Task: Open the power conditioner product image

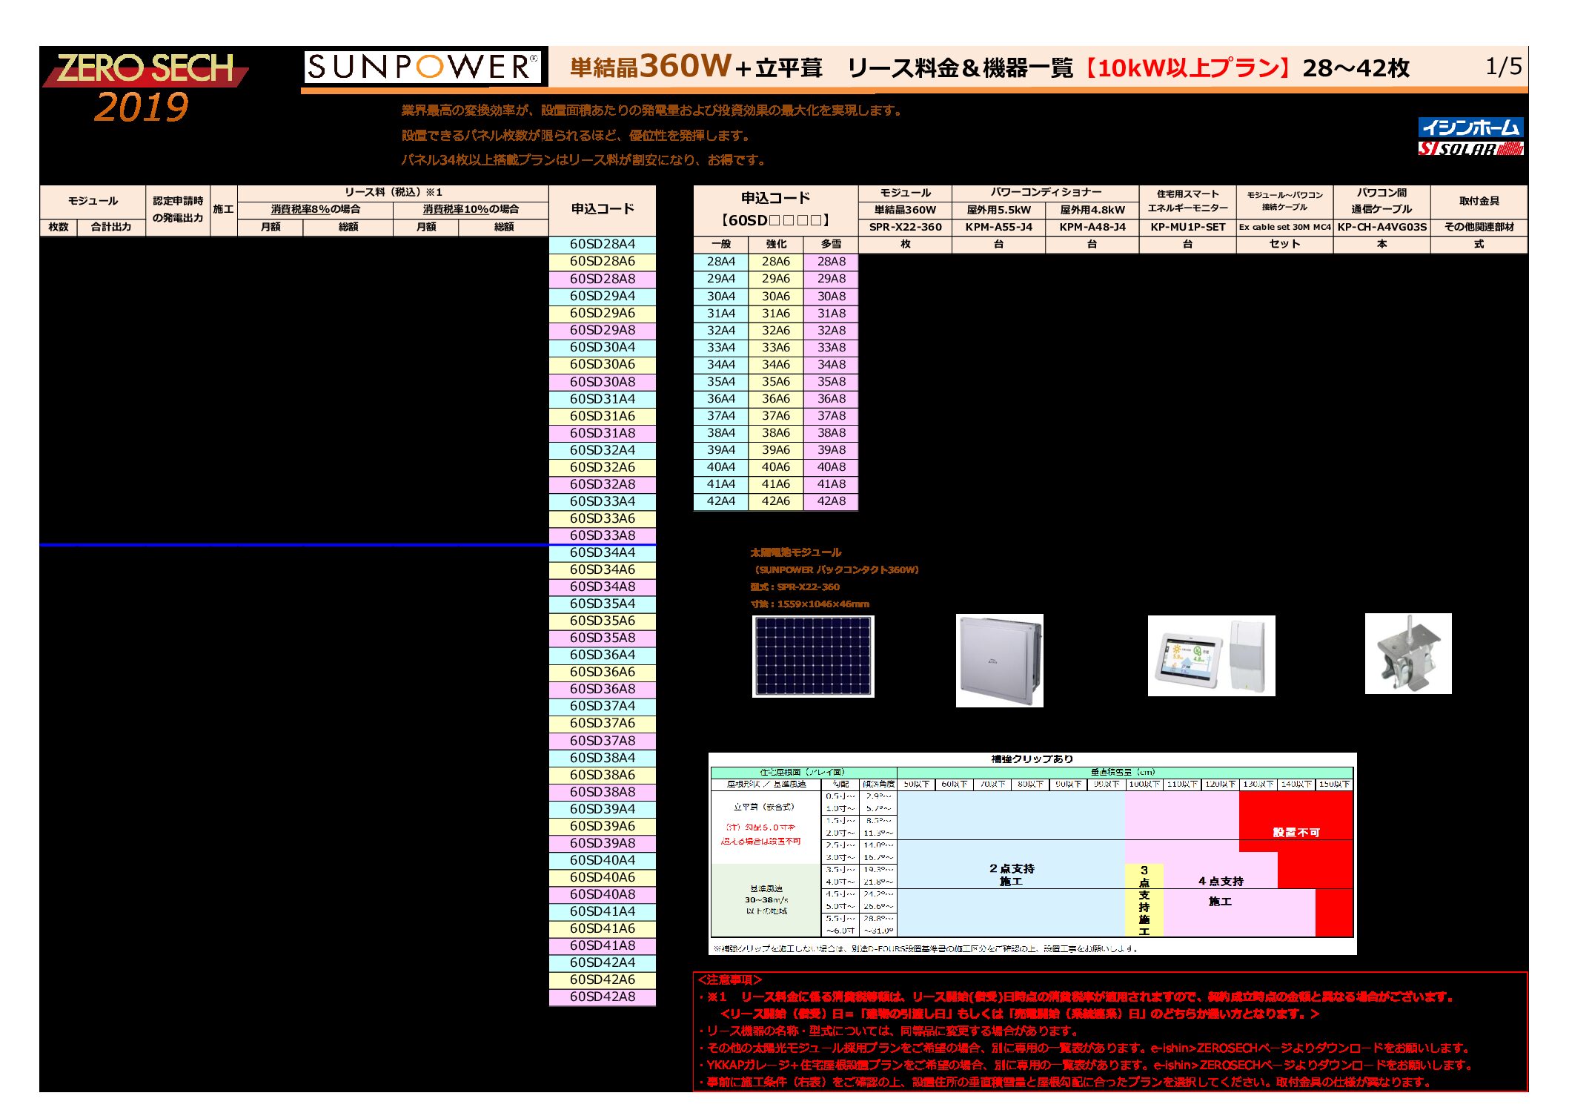Action: [x=999, y=660]
